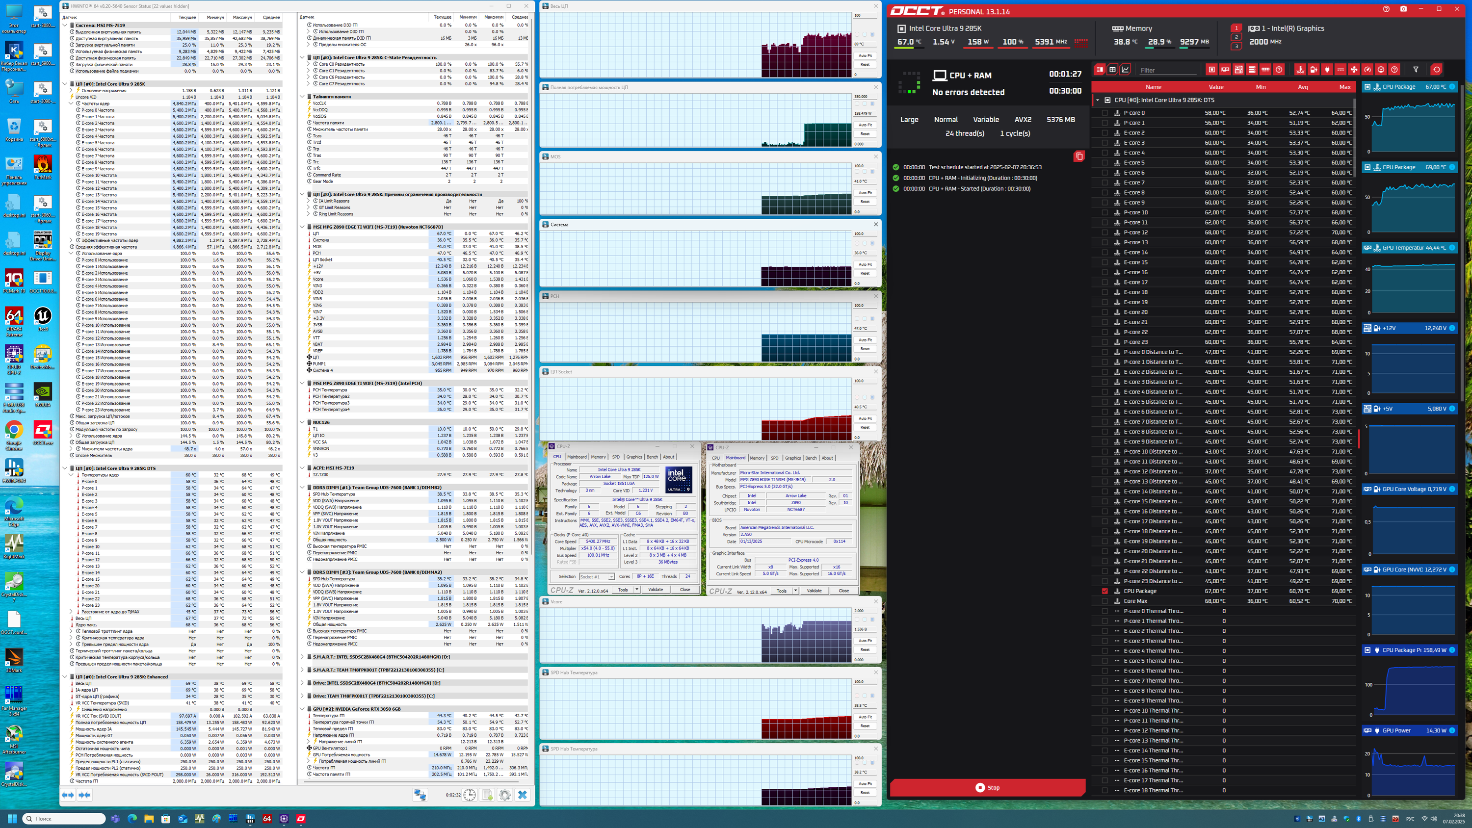Click the reset min/max icon in OCCT

coord(1436,70)
